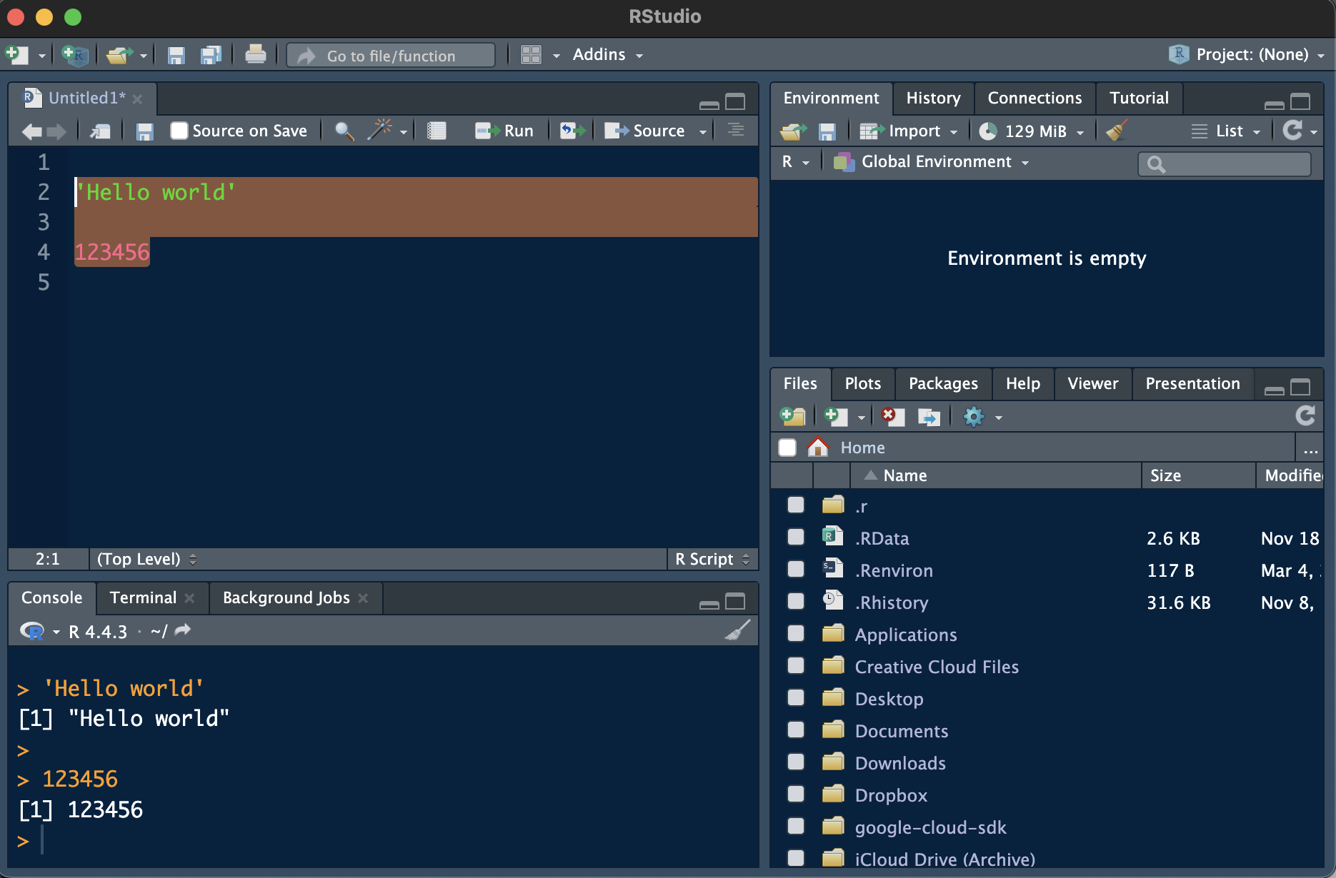This screenshot has height=878, width=1336.
Task: Select the .RData file checkbox
Action: click(796, 538)
